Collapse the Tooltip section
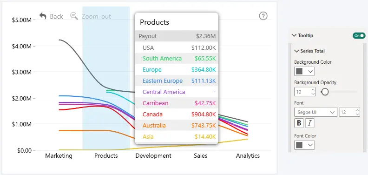The image size is (368, 175). pos(294,35)
